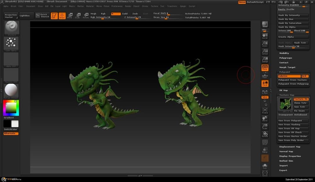Expand the Visibility subpalette
Screen dimensions: 315x182
coord(284,53)
